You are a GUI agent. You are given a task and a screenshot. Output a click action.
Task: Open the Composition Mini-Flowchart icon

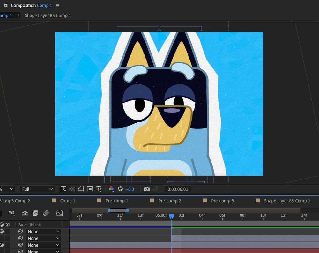(x=12, y=213)
